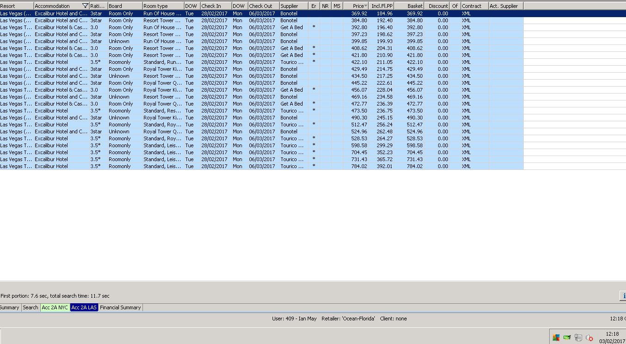626x344 pixels.
Task: Sort by the Resort column header
Action: pos(17,6)
